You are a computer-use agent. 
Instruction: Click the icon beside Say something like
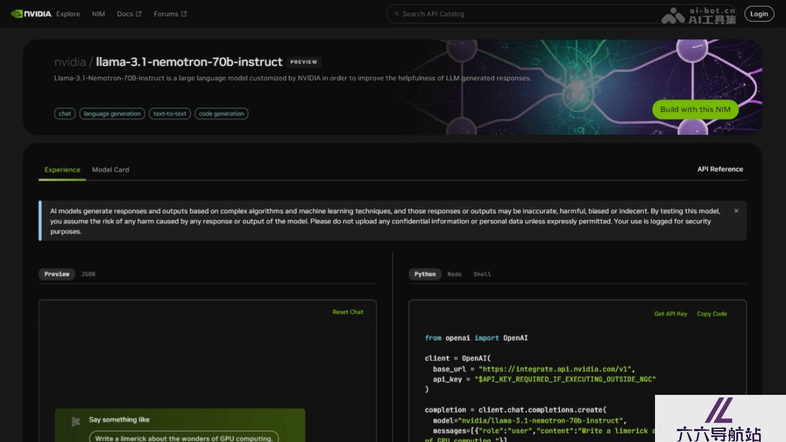pyautogui.click(x=76, y=422)
